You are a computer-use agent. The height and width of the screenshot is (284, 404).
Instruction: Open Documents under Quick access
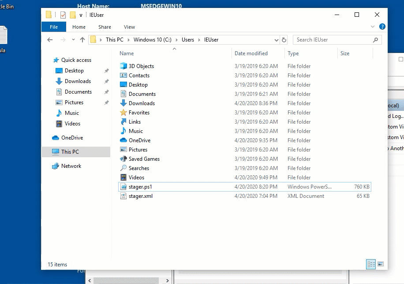click(78, 92)
